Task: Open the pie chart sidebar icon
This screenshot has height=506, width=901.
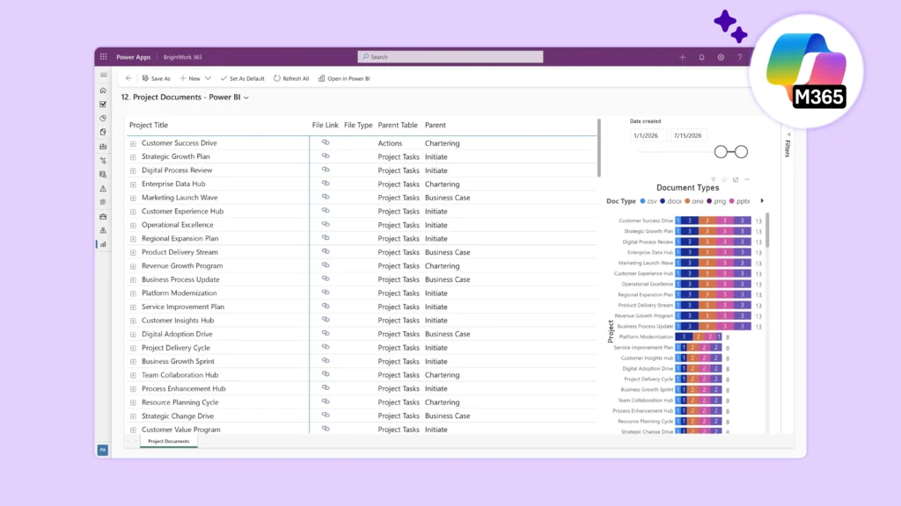Action: pos(104,119)
